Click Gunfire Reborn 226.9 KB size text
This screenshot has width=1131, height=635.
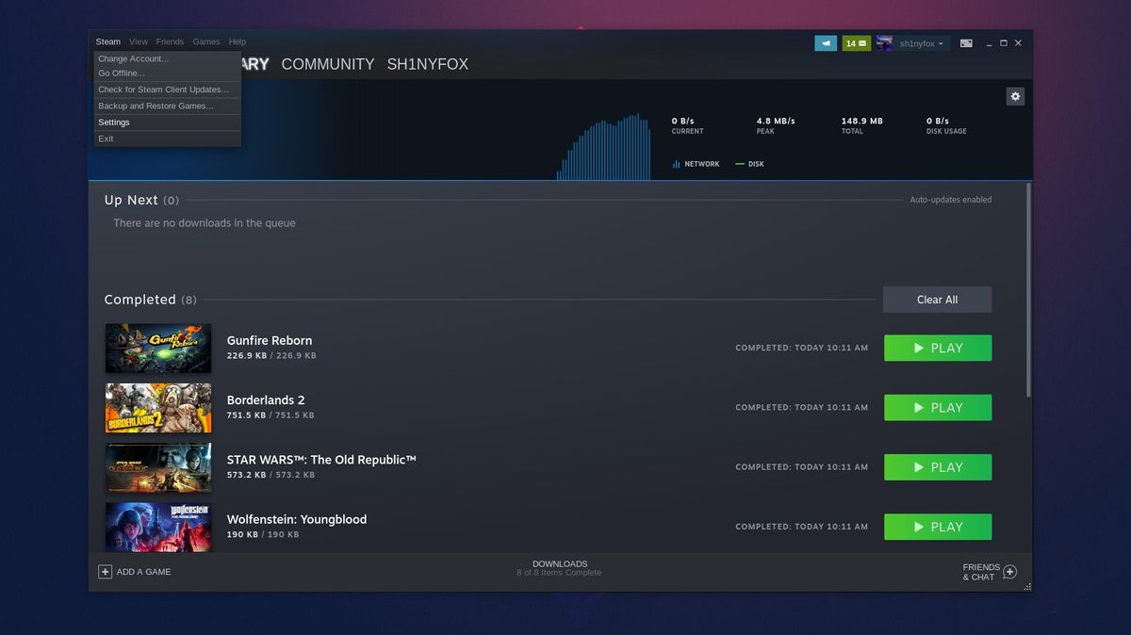[271, 356]
